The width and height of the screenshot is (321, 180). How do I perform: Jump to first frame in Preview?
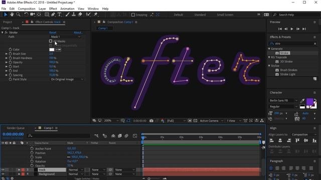click(280, 29)
